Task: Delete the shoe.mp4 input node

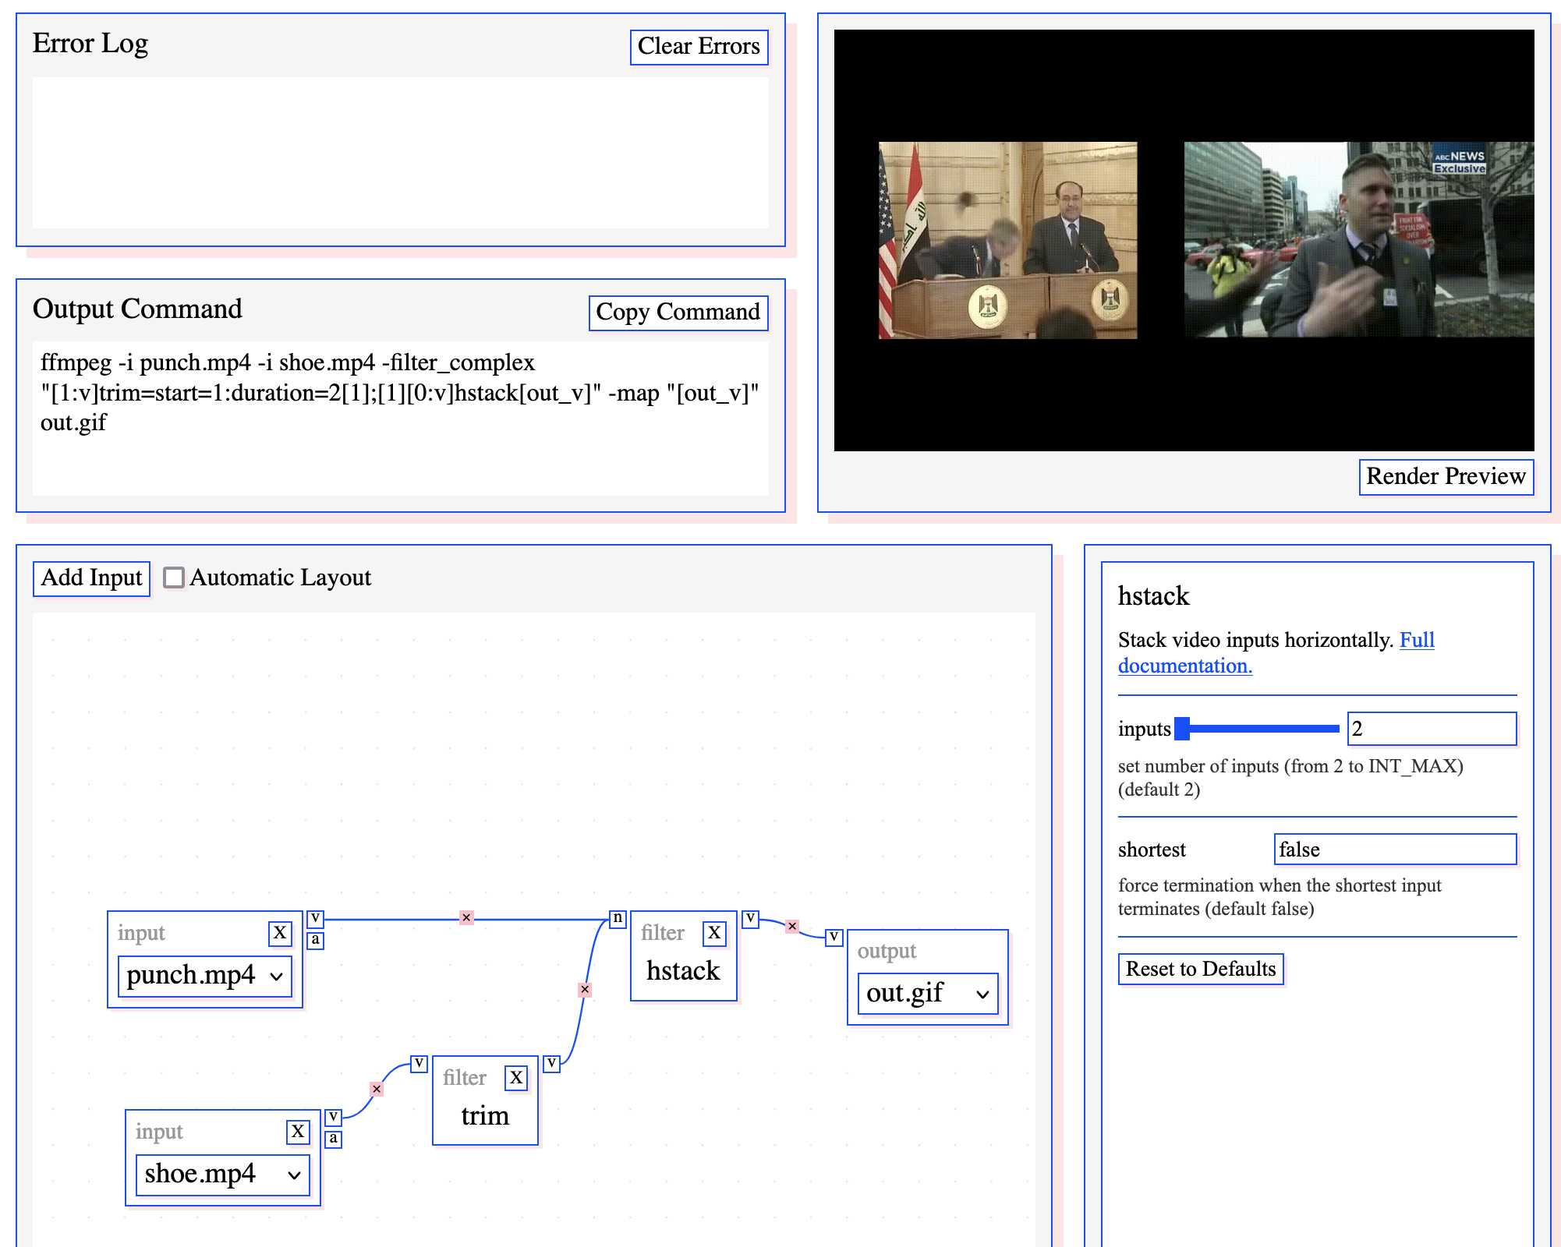Action: click(x=297, y=1132)
